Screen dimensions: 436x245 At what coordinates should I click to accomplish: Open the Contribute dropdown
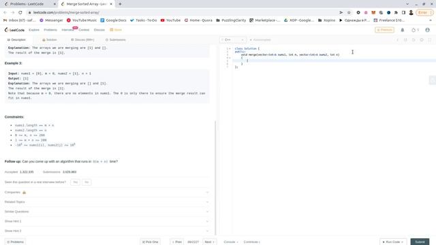pos(251,242)
